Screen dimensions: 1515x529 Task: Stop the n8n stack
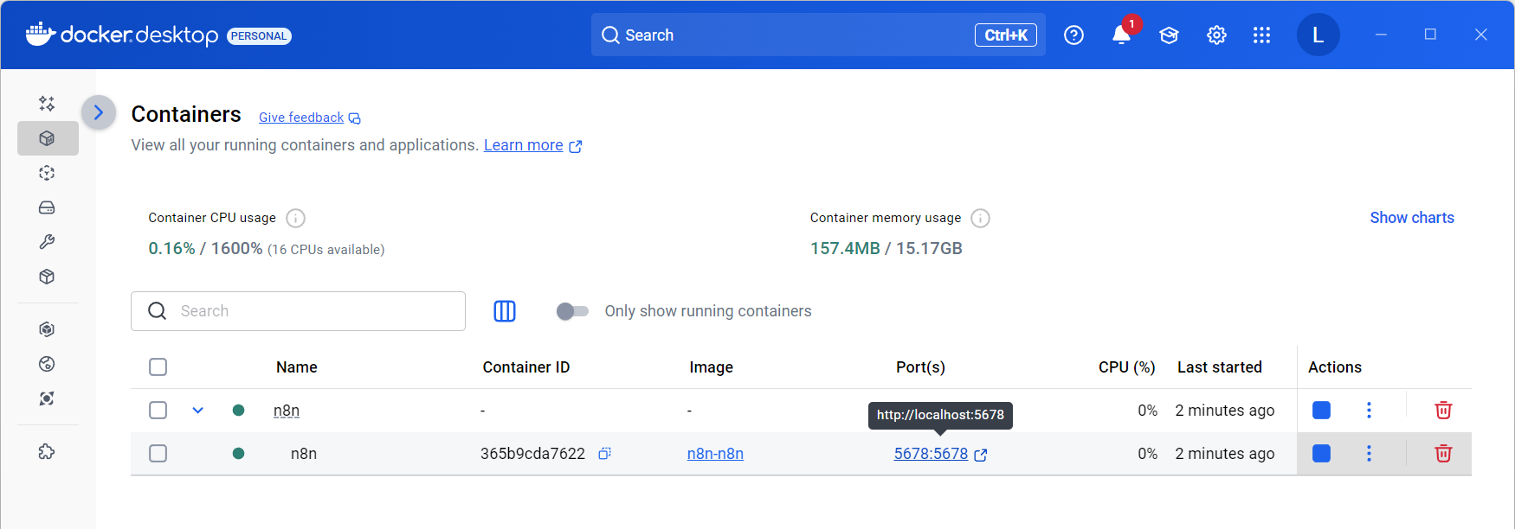(x=1321, y=410)
